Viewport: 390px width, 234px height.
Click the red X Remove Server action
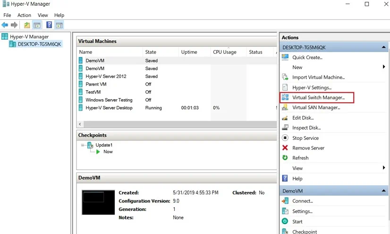(x=308, y=148)
